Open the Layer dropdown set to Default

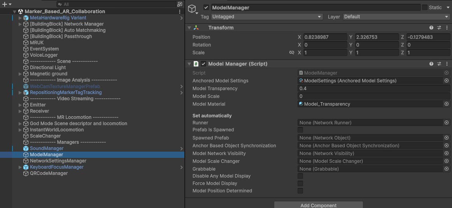pyautogui.click(x=396, y=17)
